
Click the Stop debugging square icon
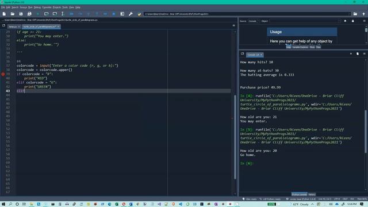click(114, 14)
